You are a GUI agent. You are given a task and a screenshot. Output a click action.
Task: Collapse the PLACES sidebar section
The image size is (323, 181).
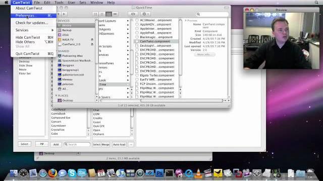pos(56,96)
